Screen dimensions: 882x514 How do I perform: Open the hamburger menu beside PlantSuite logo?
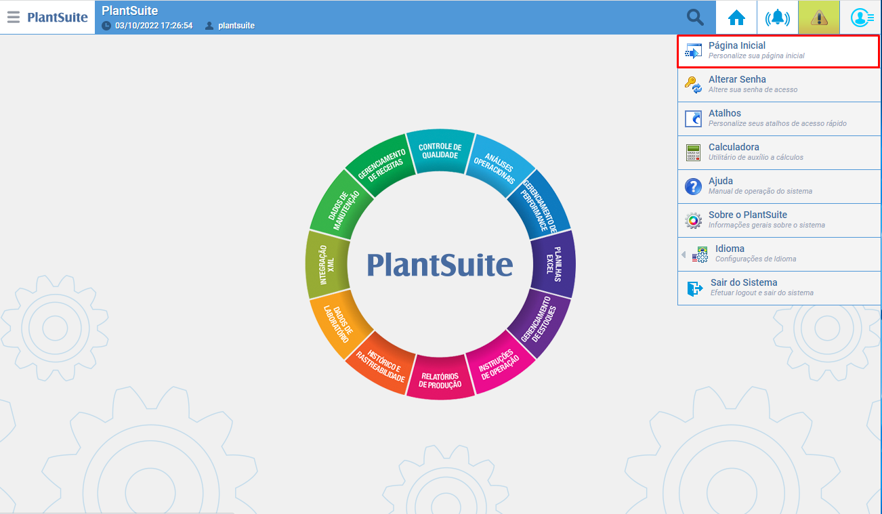14,18
